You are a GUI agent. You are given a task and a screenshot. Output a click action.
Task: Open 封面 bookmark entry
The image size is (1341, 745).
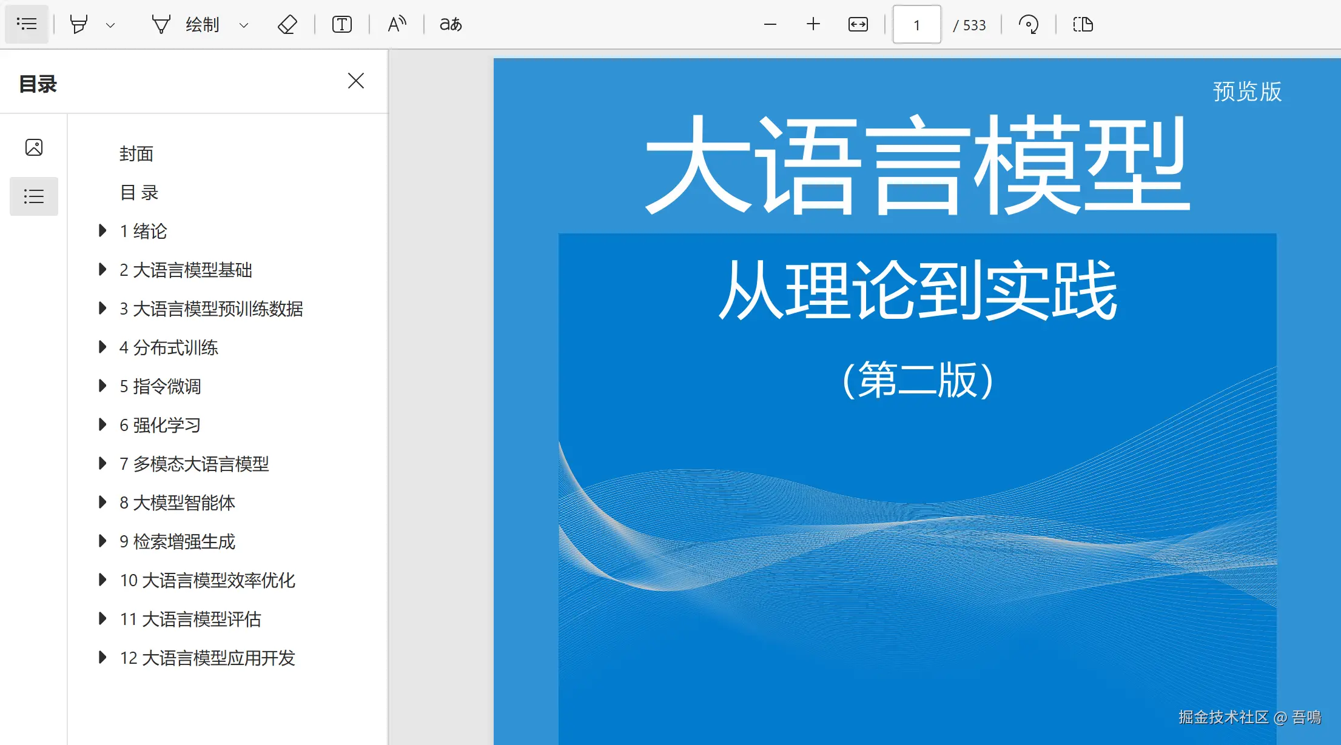click(136, 154)
